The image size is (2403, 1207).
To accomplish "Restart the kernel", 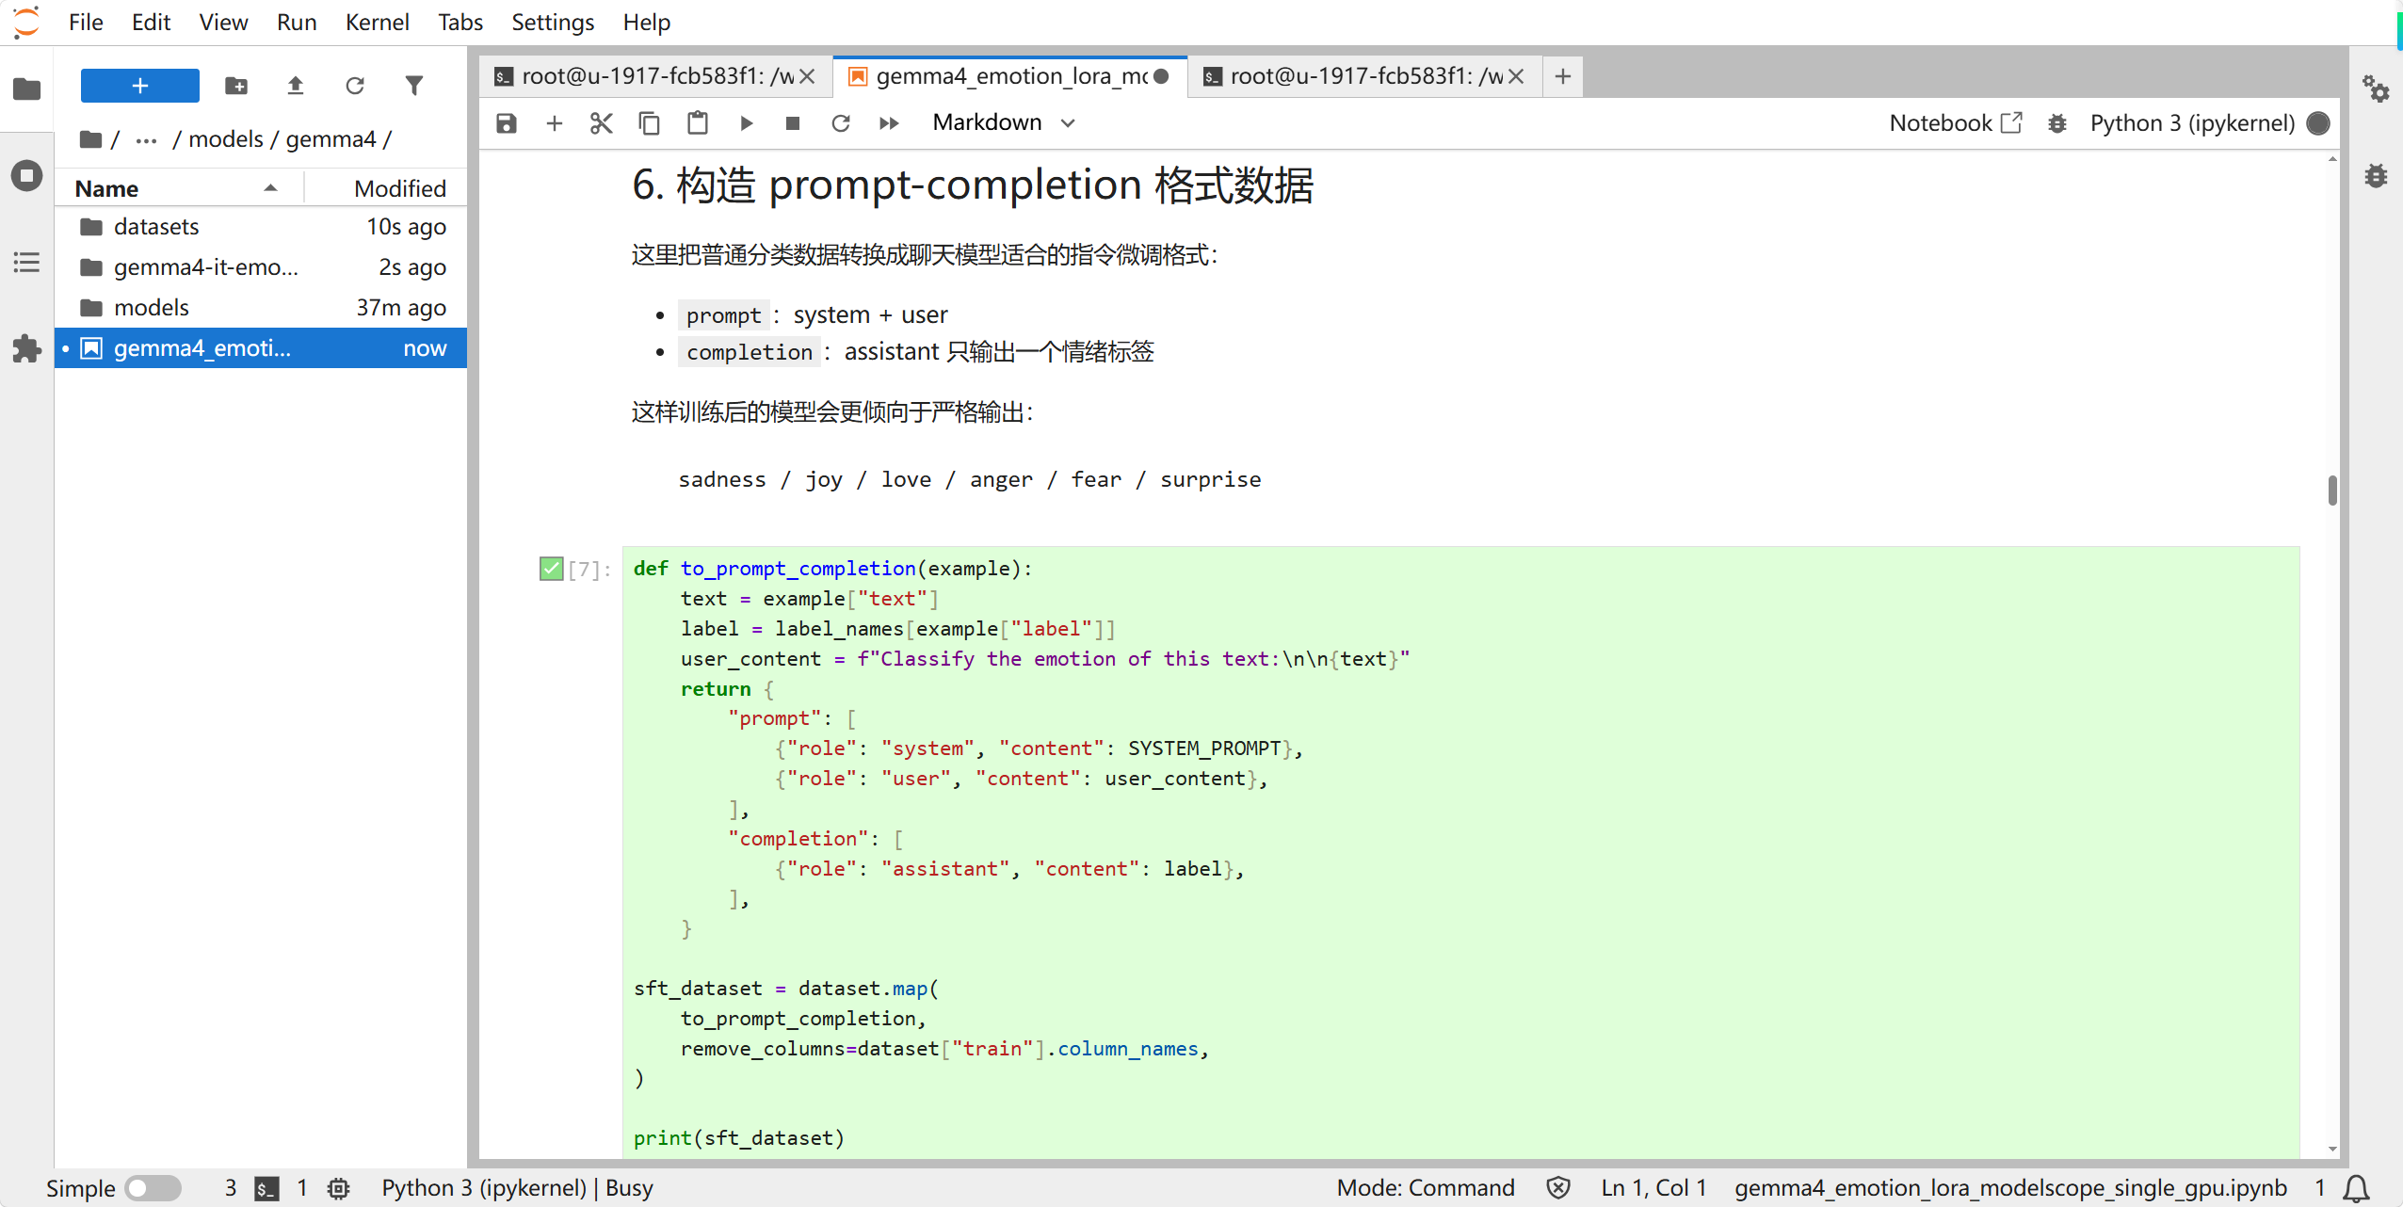I will 841,123.
